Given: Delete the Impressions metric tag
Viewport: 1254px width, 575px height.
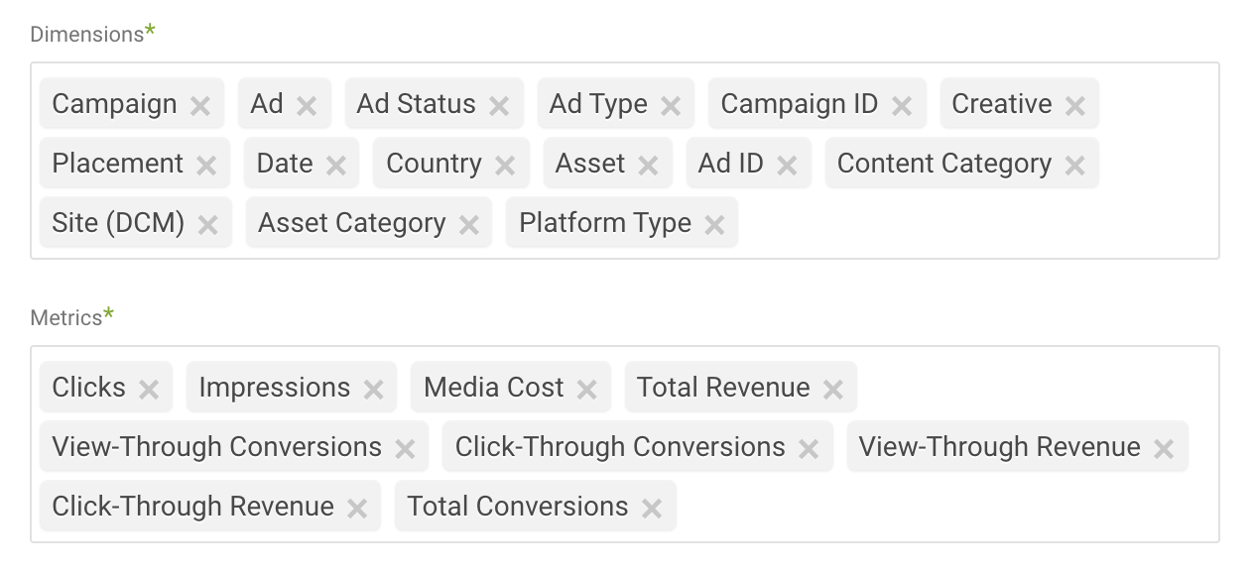Looking at the screenshot, I should [x=373, y=390].
